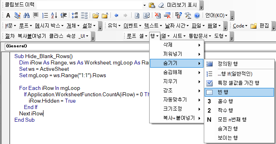
Task: Select the 보이는 행 menu item
Action: [239, 138]
